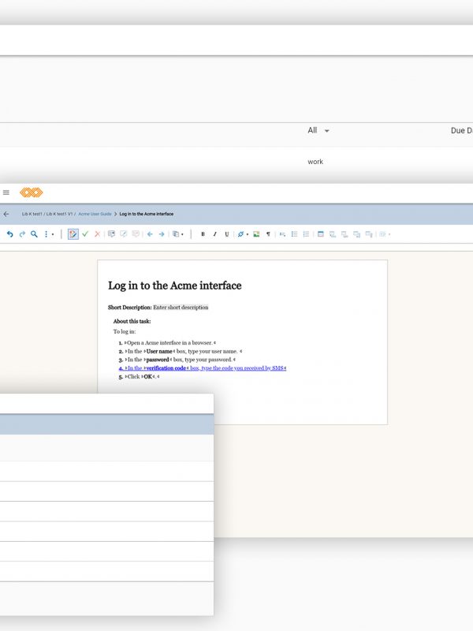Redo the last undone edit

(x=22, y=233)
